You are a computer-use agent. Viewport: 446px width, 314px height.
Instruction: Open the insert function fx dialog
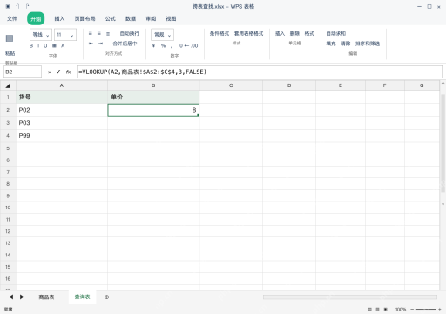click(68, 72)
